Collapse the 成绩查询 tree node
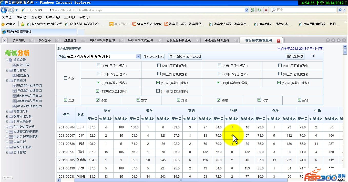The image size is (348, 182). coord(7,80)
